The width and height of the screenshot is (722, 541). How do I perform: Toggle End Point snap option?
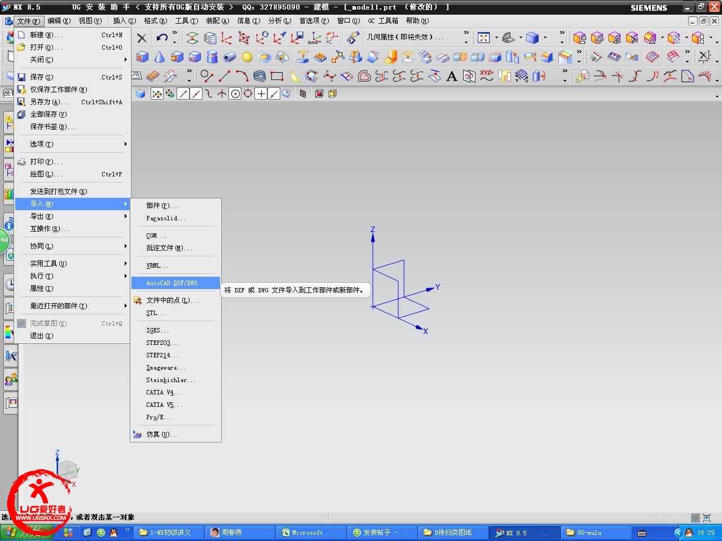coord(183,94)
